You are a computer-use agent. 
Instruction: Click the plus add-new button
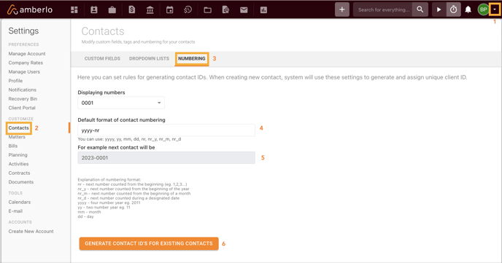coord(342,9)
